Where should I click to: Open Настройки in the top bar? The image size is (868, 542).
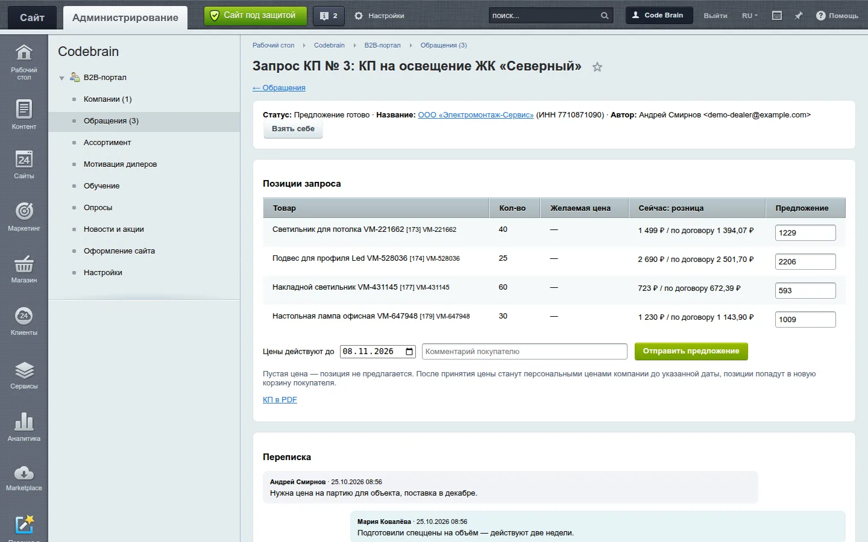379,16
